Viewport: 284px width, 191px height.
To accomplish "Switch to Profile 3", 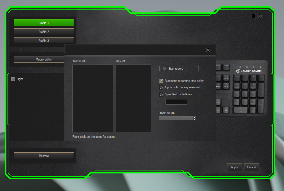I will click(x=44, y=41).
